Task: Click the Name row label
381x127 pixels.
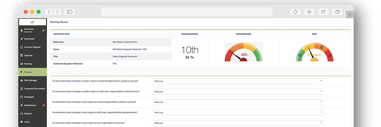Action: coord(56,49)
